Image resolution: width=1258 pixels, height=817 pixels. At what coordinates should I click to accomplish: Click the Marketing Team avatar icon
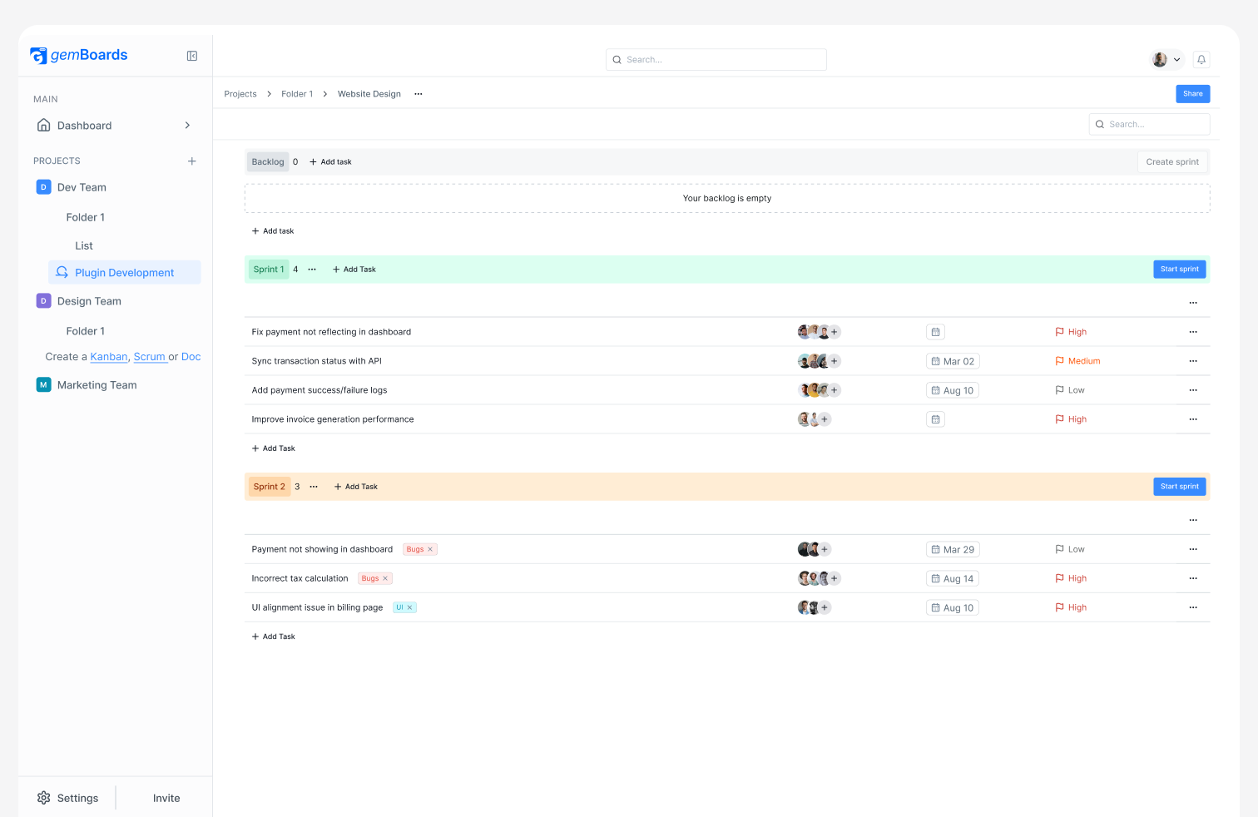(43, 384)
